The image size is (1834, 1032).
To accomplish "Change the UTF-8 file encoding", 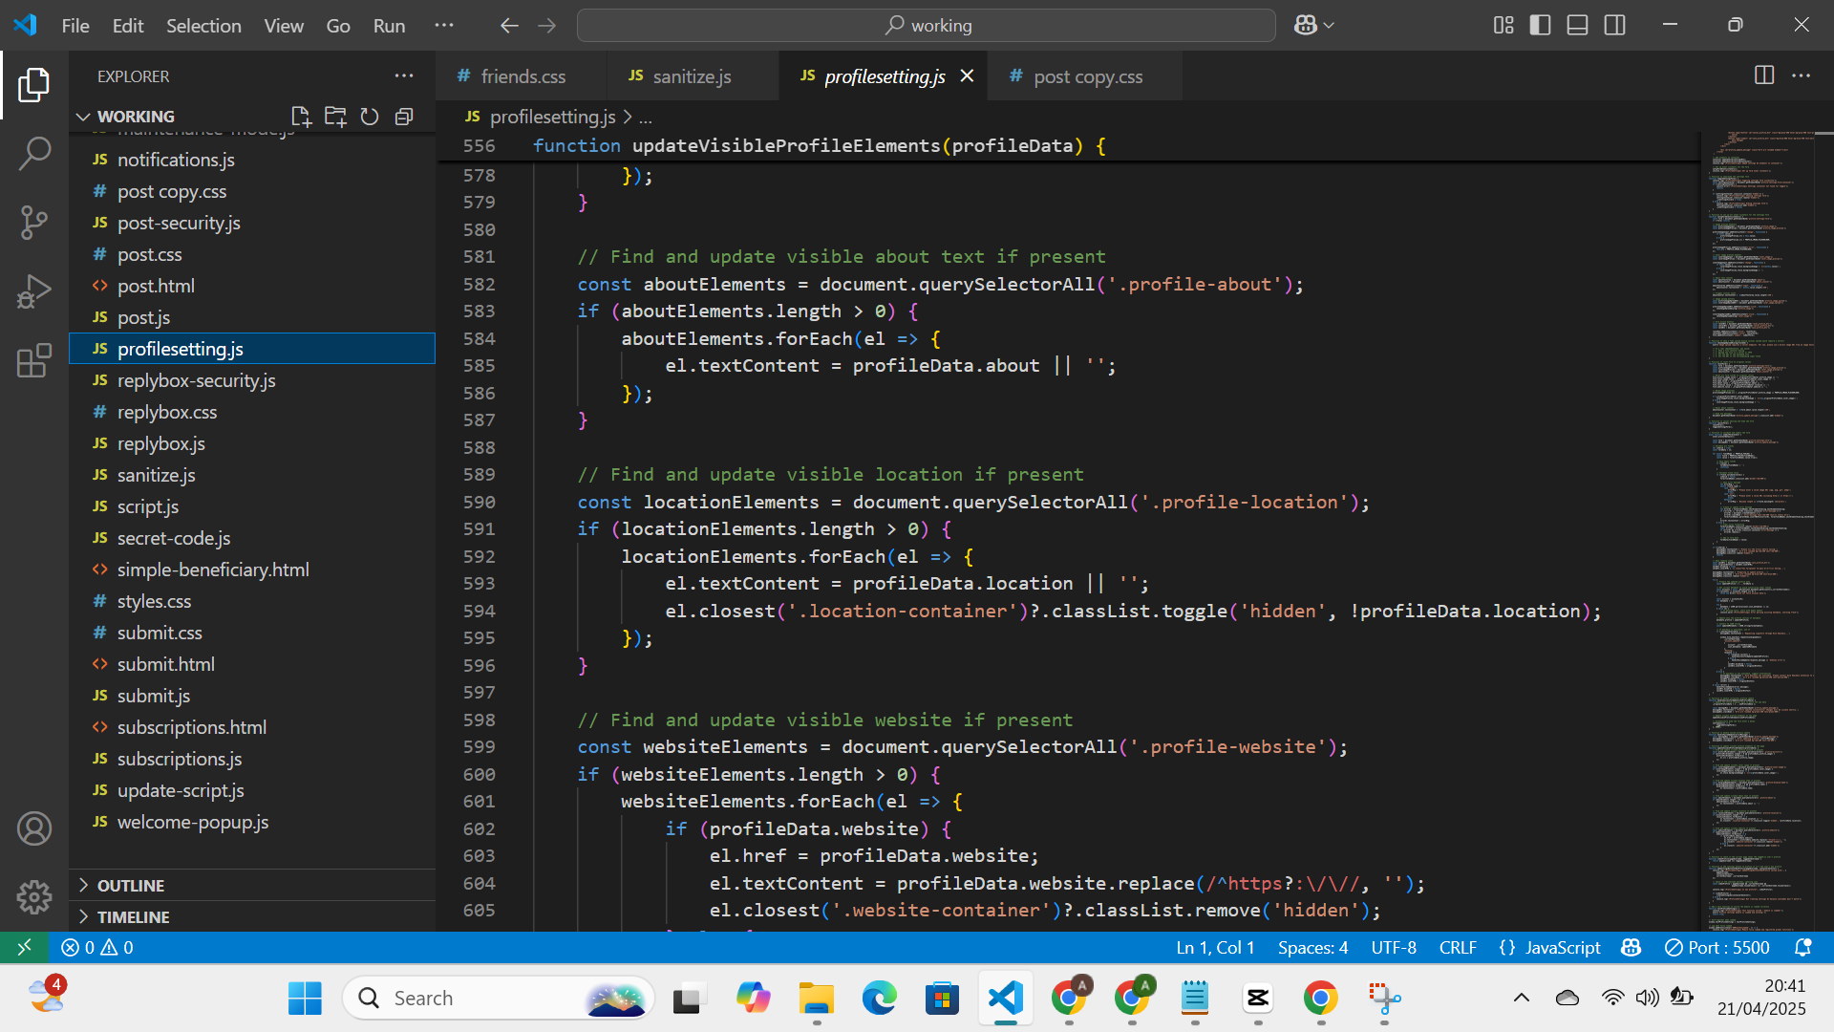I will pyautogui.click(x=1394, y=947).
